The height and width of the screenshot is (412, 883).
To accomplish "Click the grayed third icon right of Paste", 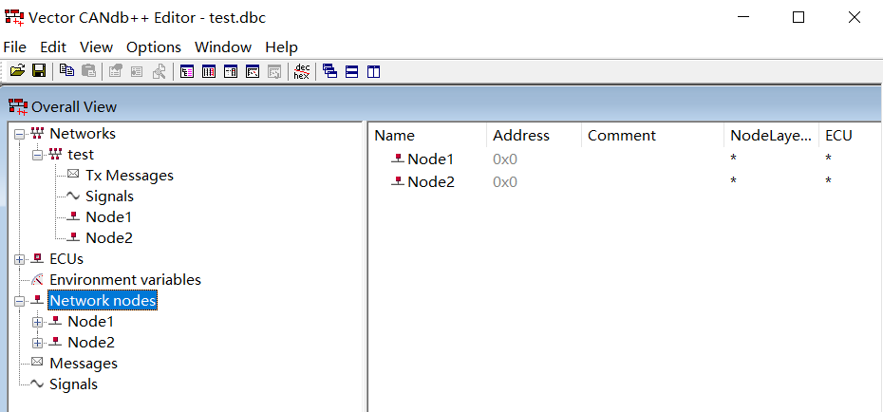I will point(159,71).
